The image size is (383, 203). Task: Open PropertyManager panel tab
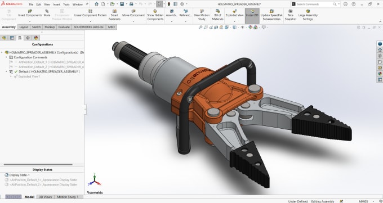pos(12,38)
